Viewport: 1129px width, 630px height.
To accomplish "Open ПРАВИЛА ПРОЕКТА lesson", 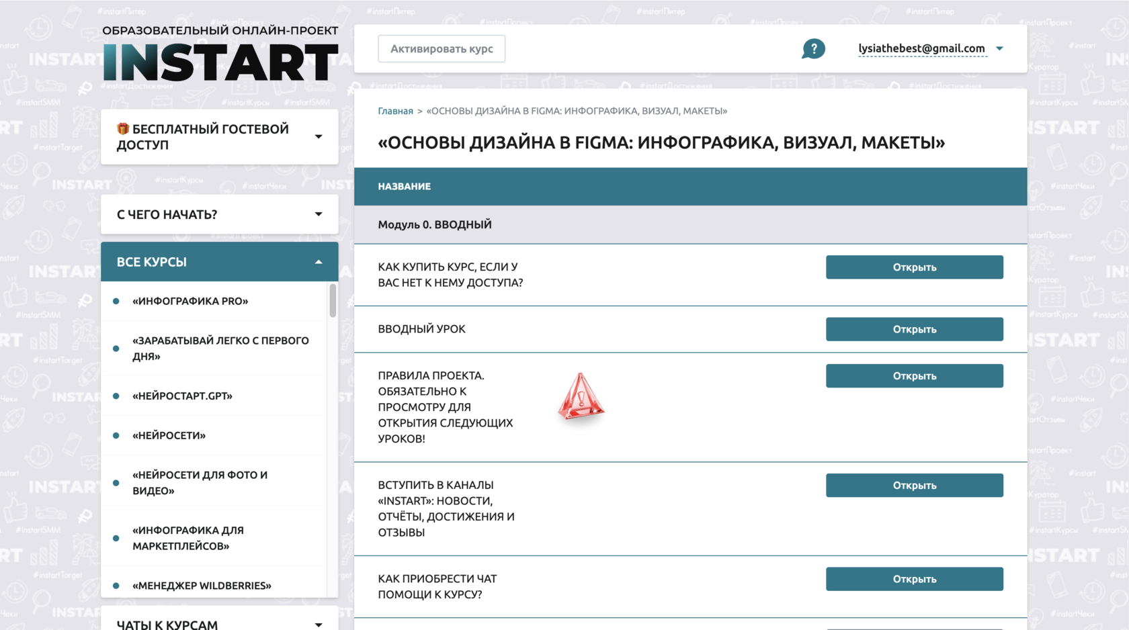I will pos(914,376).
